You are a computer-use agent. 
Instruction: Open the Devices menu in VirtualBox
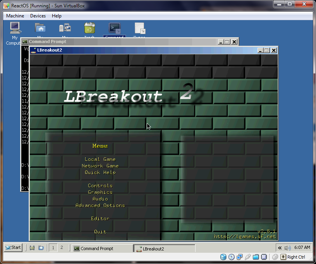[x=38, y=16]
